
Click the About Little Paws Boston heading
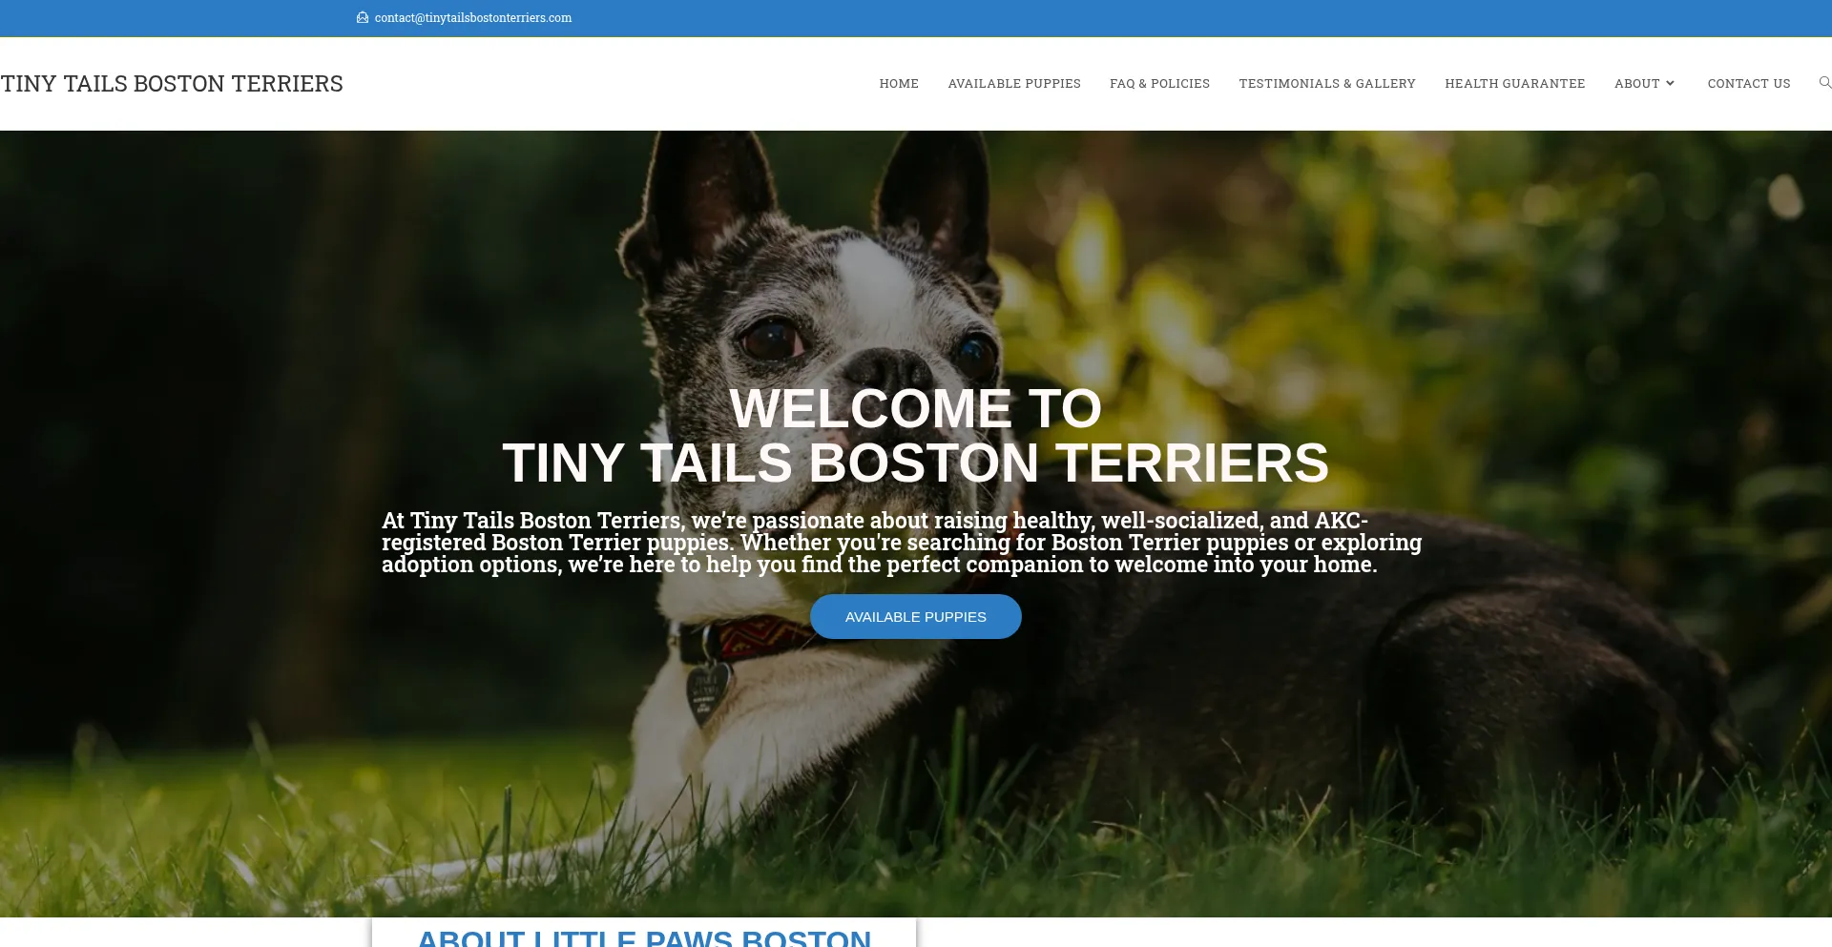(644, 937)
